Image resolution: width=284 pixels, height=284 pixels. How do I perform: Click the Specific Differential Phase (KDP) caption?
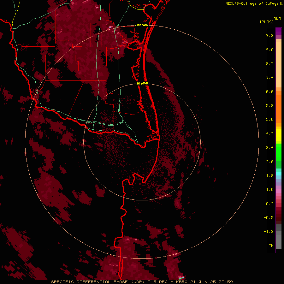98,282
